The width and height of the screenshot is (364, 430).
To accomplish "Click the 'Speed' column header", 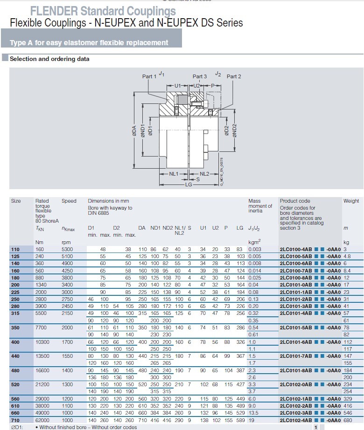I will coord(69,201).
